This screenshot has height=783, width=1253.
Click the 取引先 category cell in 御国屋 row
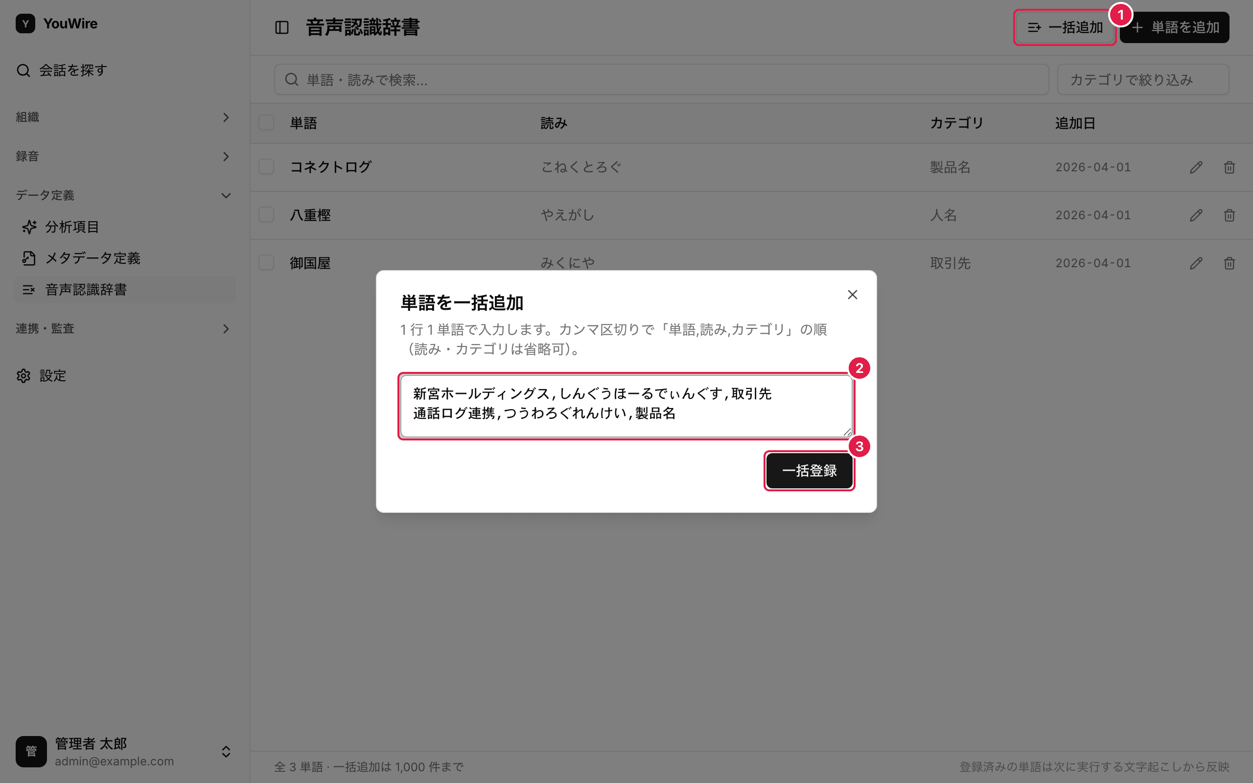(x=950, y=264)
